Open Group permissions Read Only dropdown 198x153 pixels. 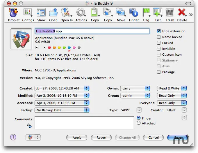pyautogui.click(x=172, y=96)
